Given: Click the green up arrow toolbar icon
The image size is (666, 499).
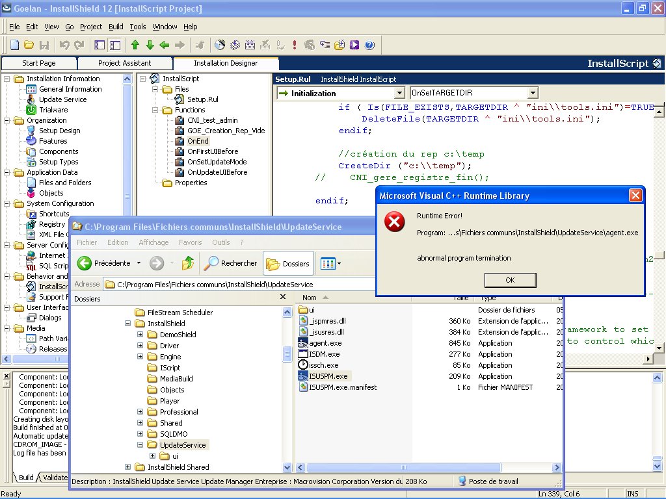Looking at the screenshot, I should point(135,45).
